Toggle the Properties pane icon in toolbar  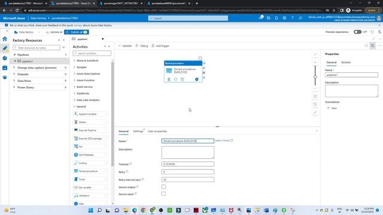pos(372,45)
